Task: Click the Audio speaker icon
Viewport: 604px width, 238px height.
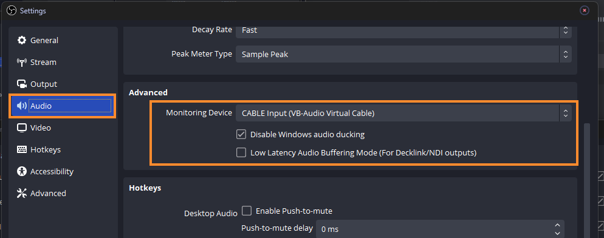Action: click(x=22, y=106)
